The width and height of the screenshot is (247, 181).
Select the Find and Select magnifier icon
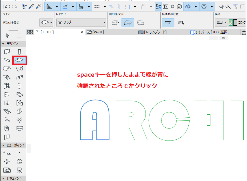(x=24, y=7)
